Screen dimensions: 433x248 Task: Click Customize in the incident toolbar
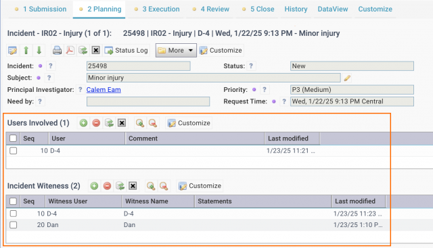tap(221, 51)
